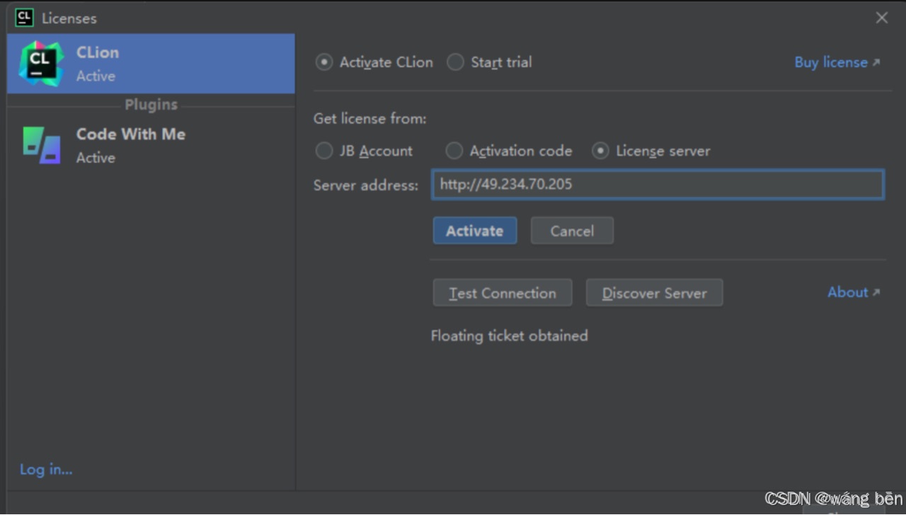Click the Licenses window title text
Screen dimensions: 906x515
(x=69, y=18)
